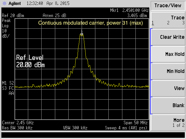Click the Atten 25 dB readout
This screenshot has width=186, height=139.
pyautogui.click(x=54, y=16)
